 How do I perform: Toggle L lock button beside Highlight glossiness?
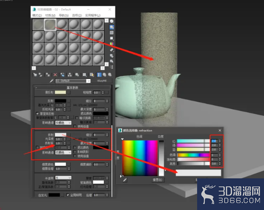pyautogui.click(x=52, y=105)
